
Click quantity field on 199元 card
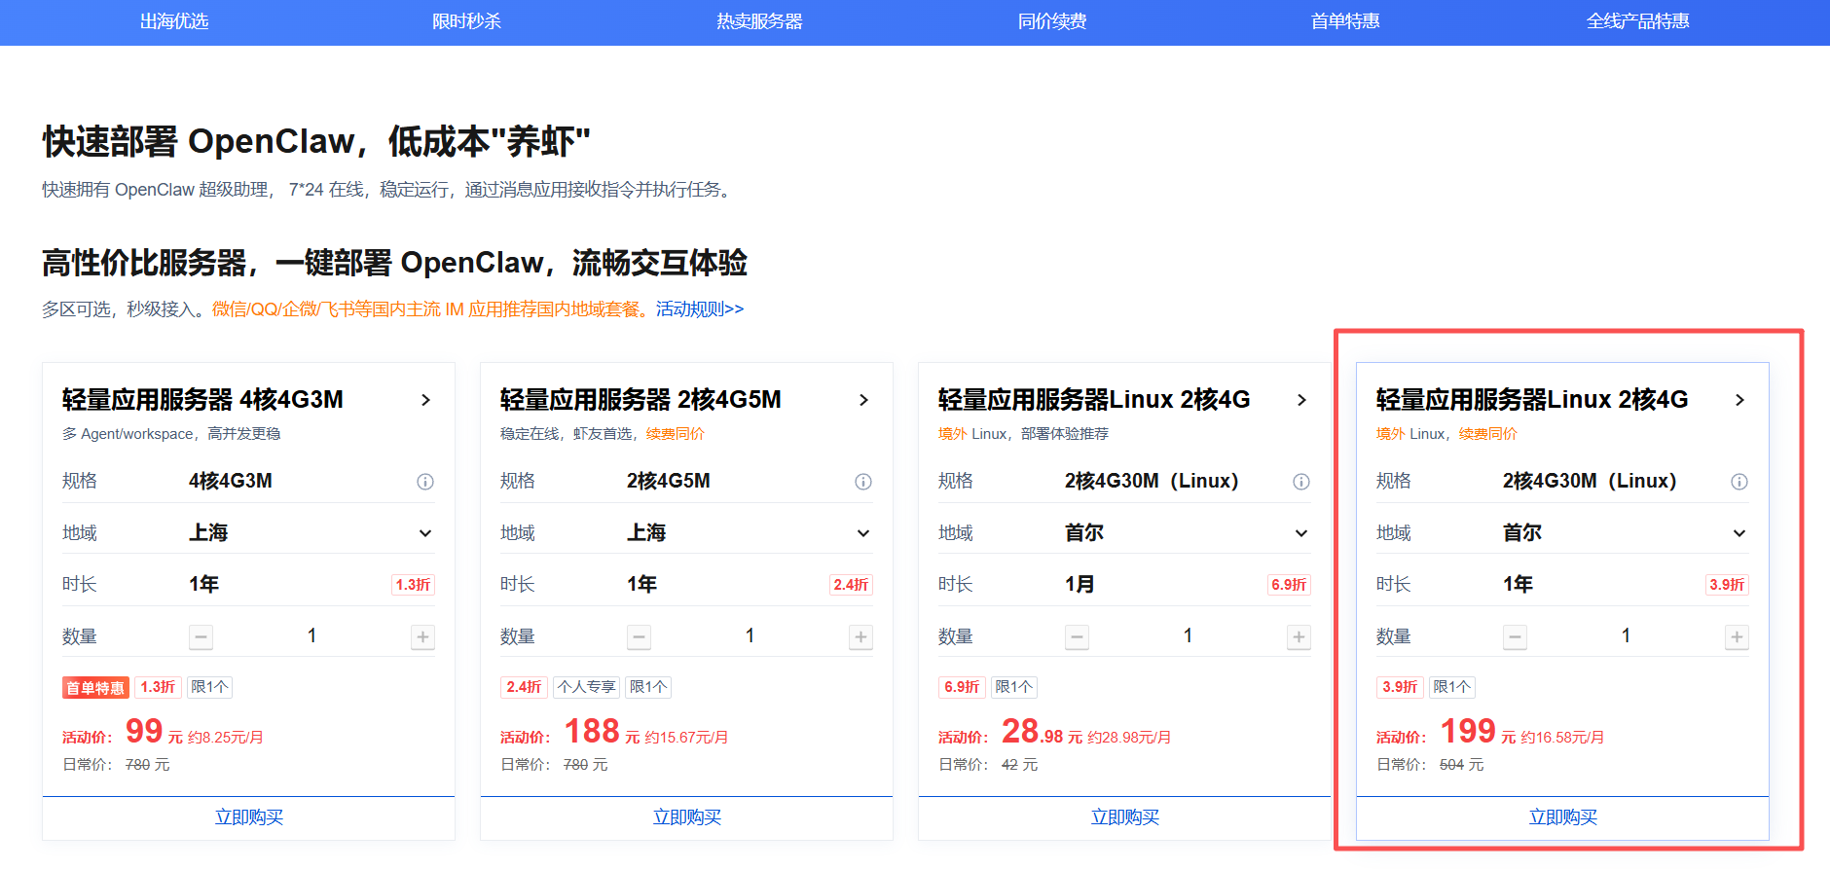[x=1626, y=636]
